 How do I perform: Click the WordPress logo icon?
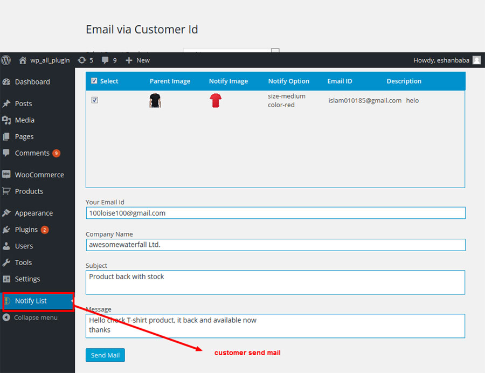pos(6,60)
